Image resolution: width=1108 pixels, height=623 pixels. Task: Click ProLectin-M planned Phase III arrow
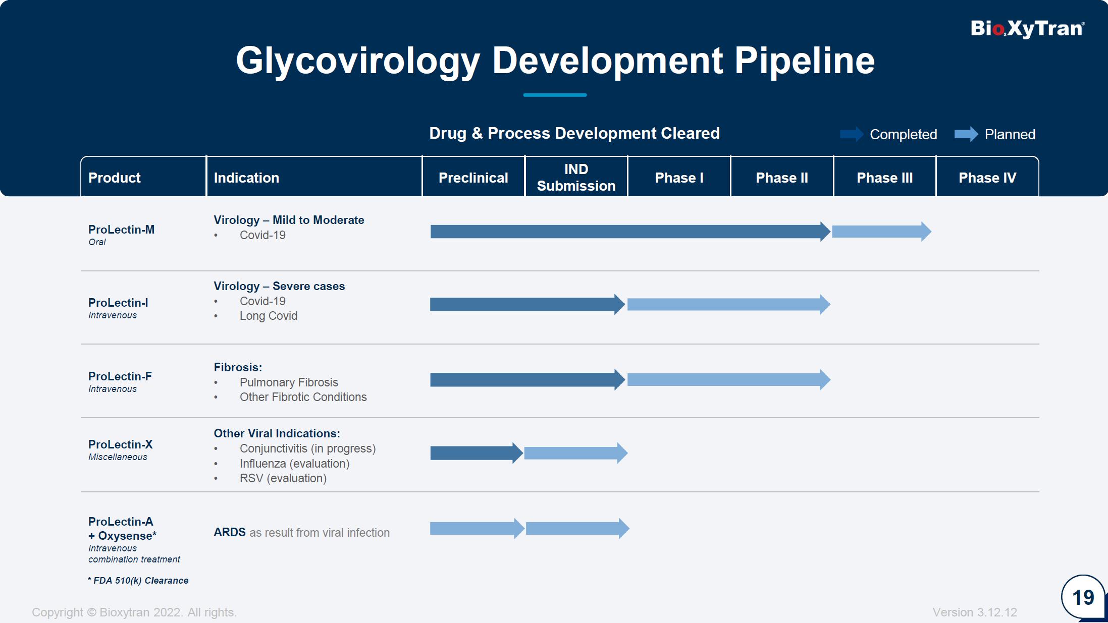tap(882, 232)
